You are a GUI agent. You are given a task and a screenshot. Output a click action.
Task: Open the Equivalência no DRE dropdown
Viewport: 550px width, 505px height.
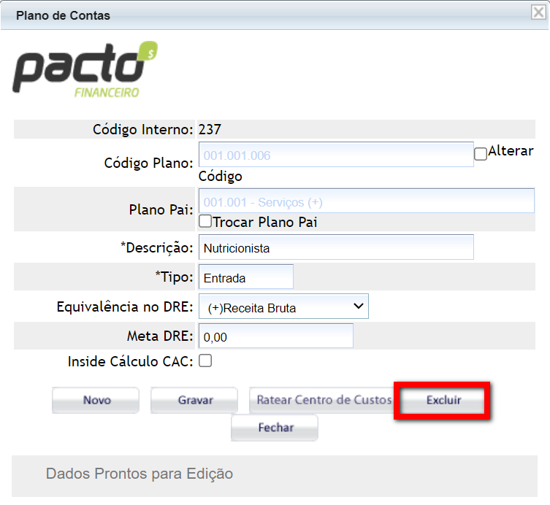pos(283,307)
